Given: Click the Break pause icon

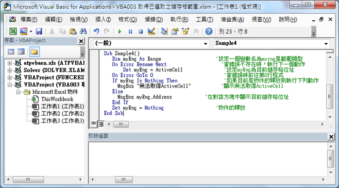Looking at the screenshot, I should click(x=130, y=32).
